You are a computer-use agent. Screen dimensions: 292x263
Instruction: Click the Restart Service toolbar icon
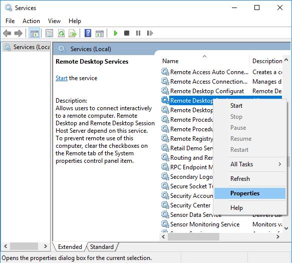coord(150,33)
